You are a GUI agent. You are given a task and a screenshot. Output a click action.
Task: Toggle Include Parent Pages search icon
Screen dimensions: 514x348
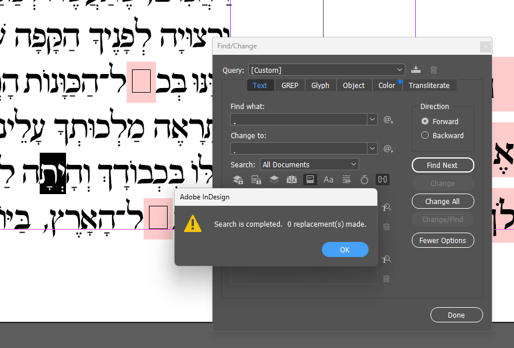pyautogui.click(x=291, y=180)
